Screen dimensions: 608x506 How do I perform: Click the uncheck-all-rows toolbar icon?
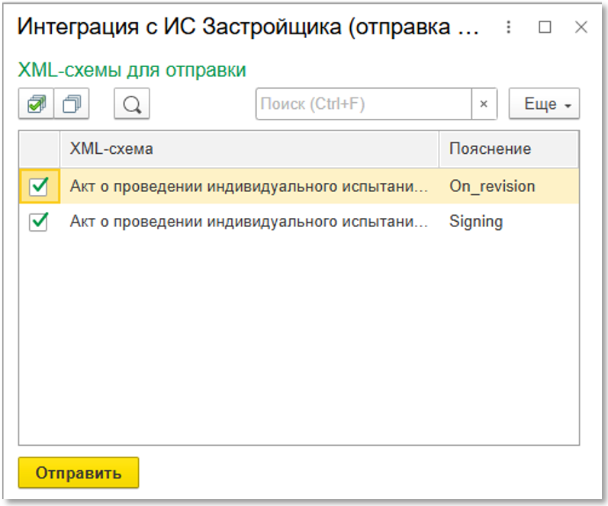72,104
